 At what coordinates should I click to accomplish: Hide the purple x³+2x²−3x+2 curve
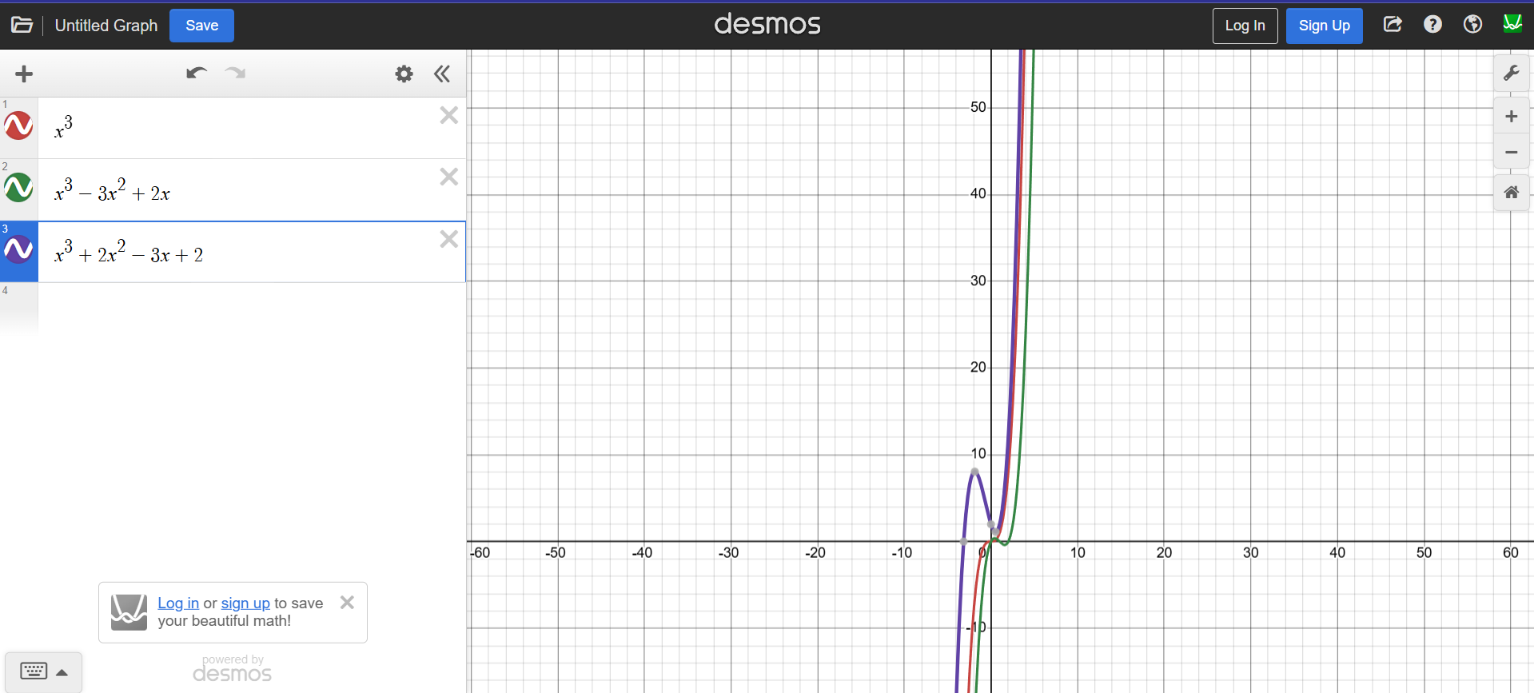click(x=18, y=250)
